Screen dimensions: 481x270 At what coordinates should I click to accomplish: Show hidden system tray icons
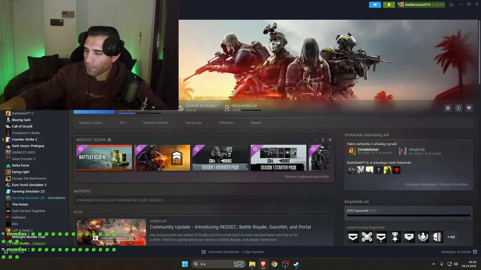coord(433,264)
